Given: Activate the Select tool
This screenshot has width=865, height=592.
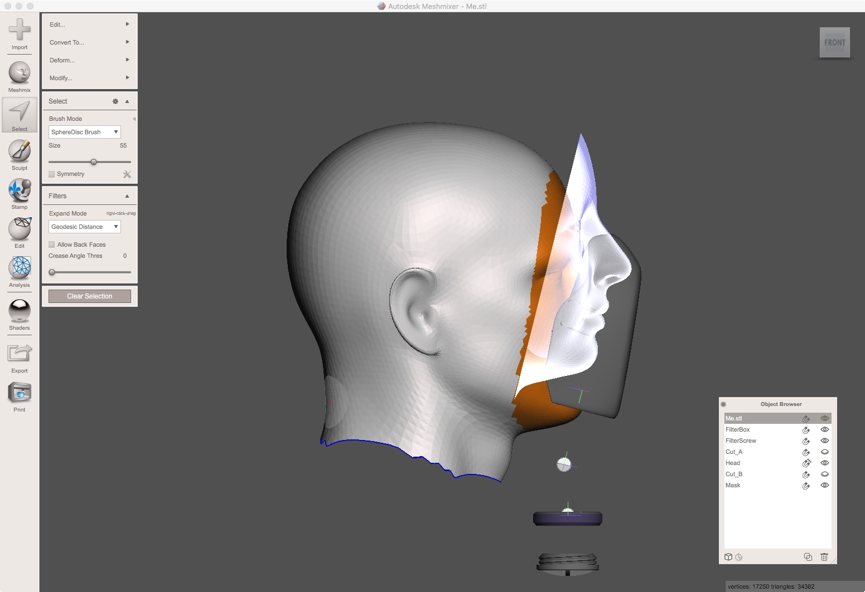Looking at the screenshot, I should (20, 115).
